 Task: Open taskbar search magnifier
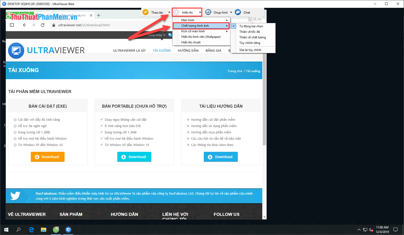tap(18, 230)
